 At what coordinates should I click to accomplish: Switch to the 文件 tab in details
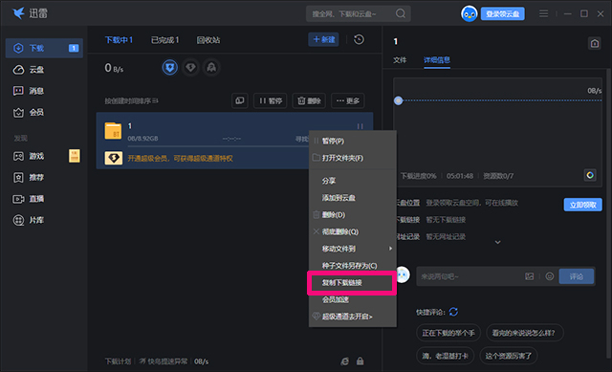coord(400,59)
